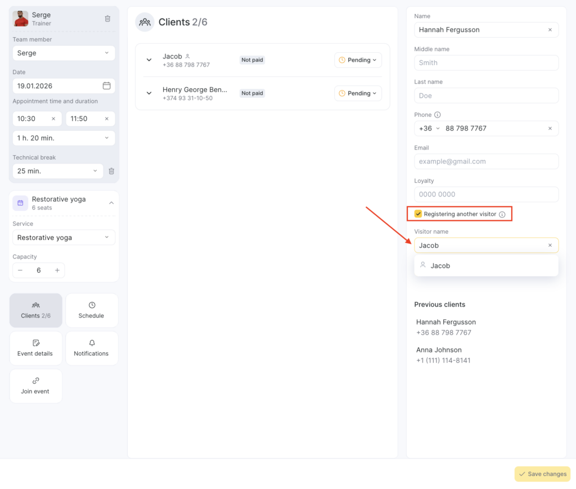Expand Henry George client row
This screenshot has height=489, width=576.
(149, 93)
